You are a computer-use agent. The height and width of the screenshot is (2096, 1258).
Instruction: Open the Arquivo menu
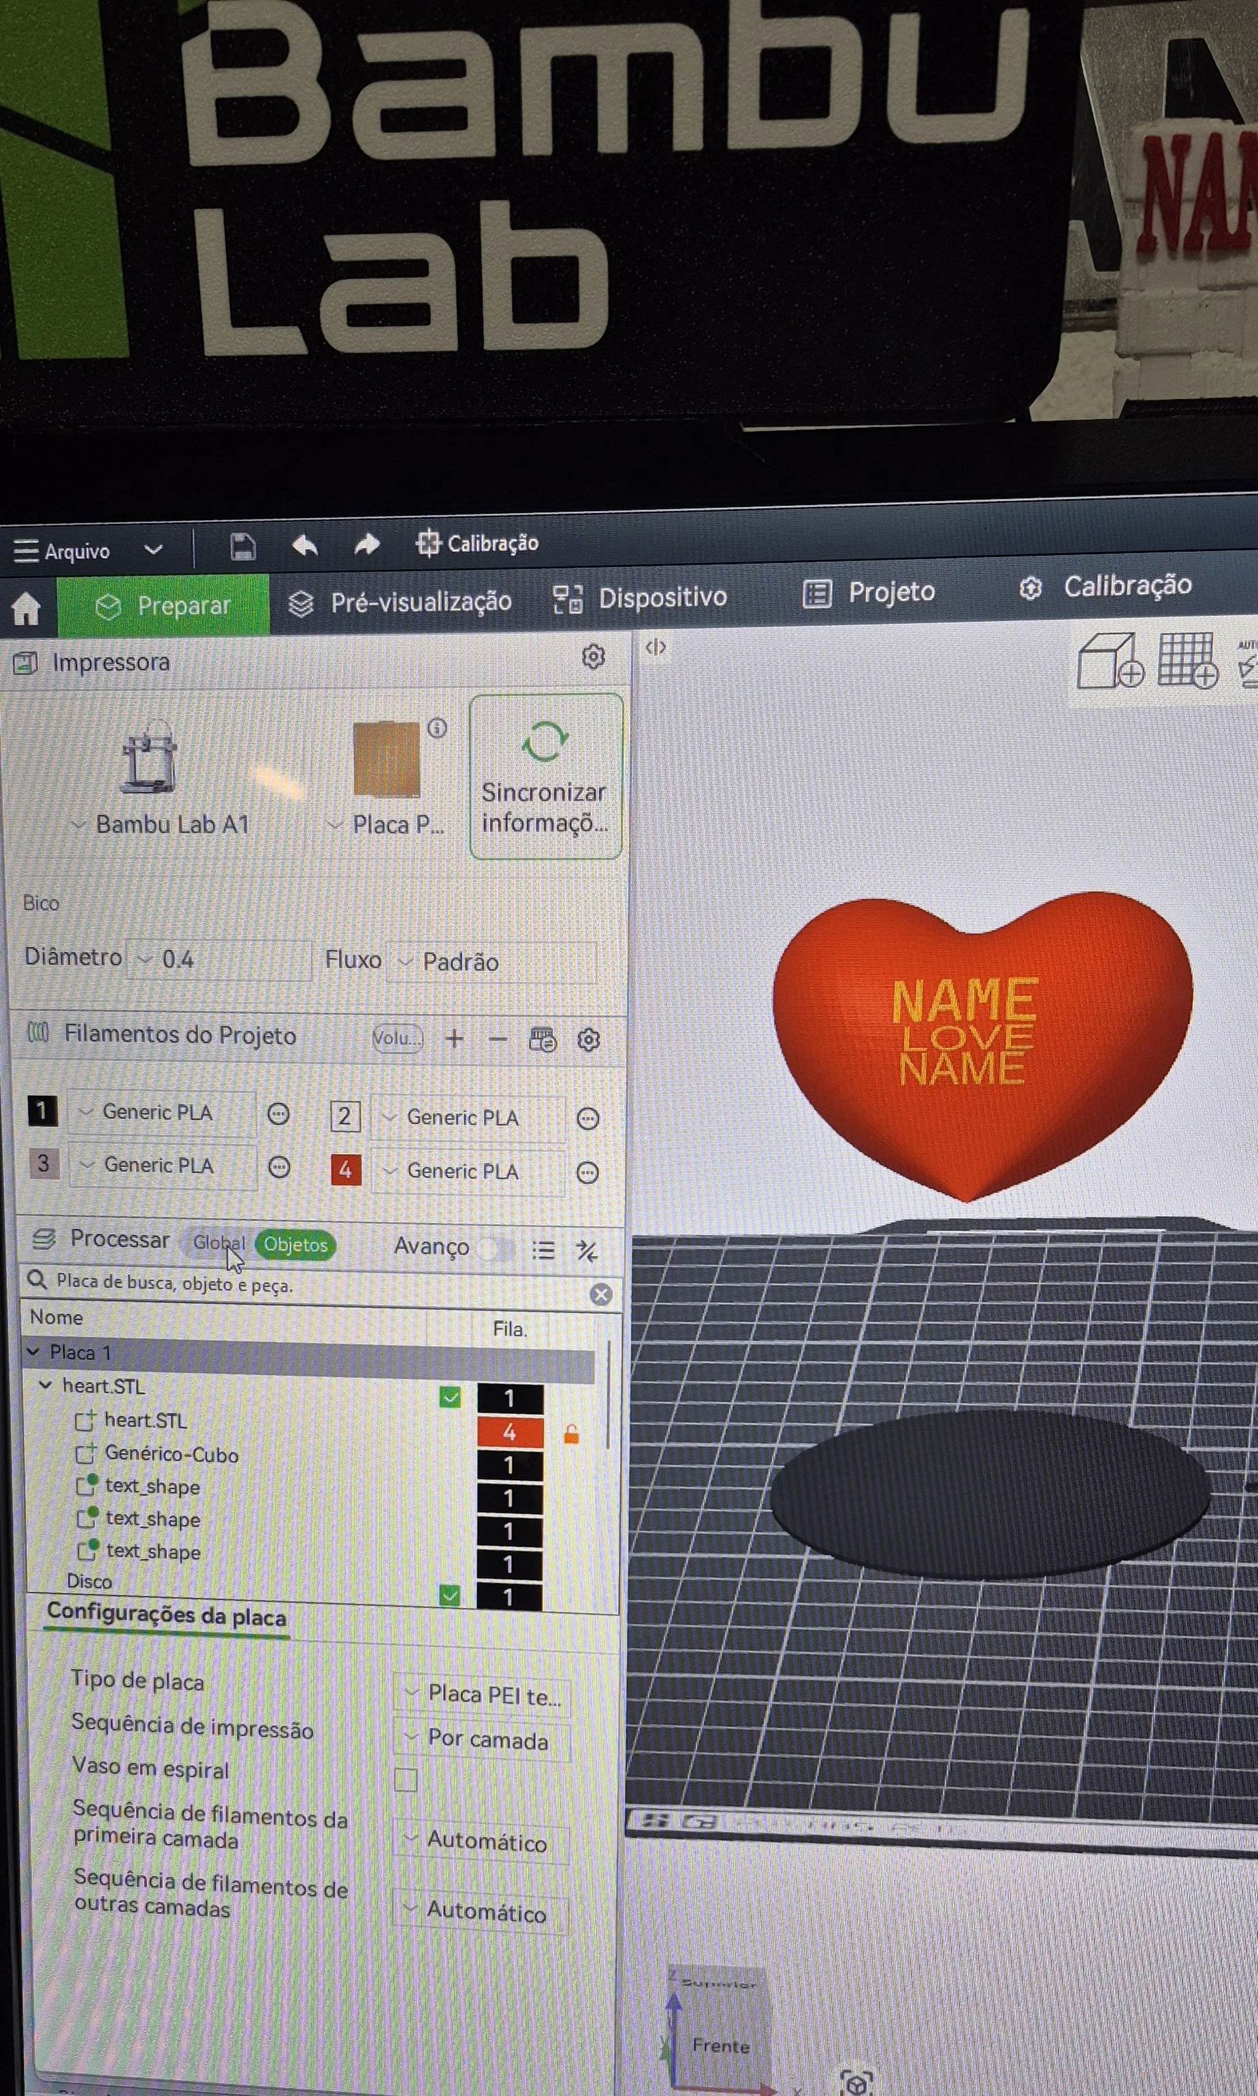tap(62, 551)
